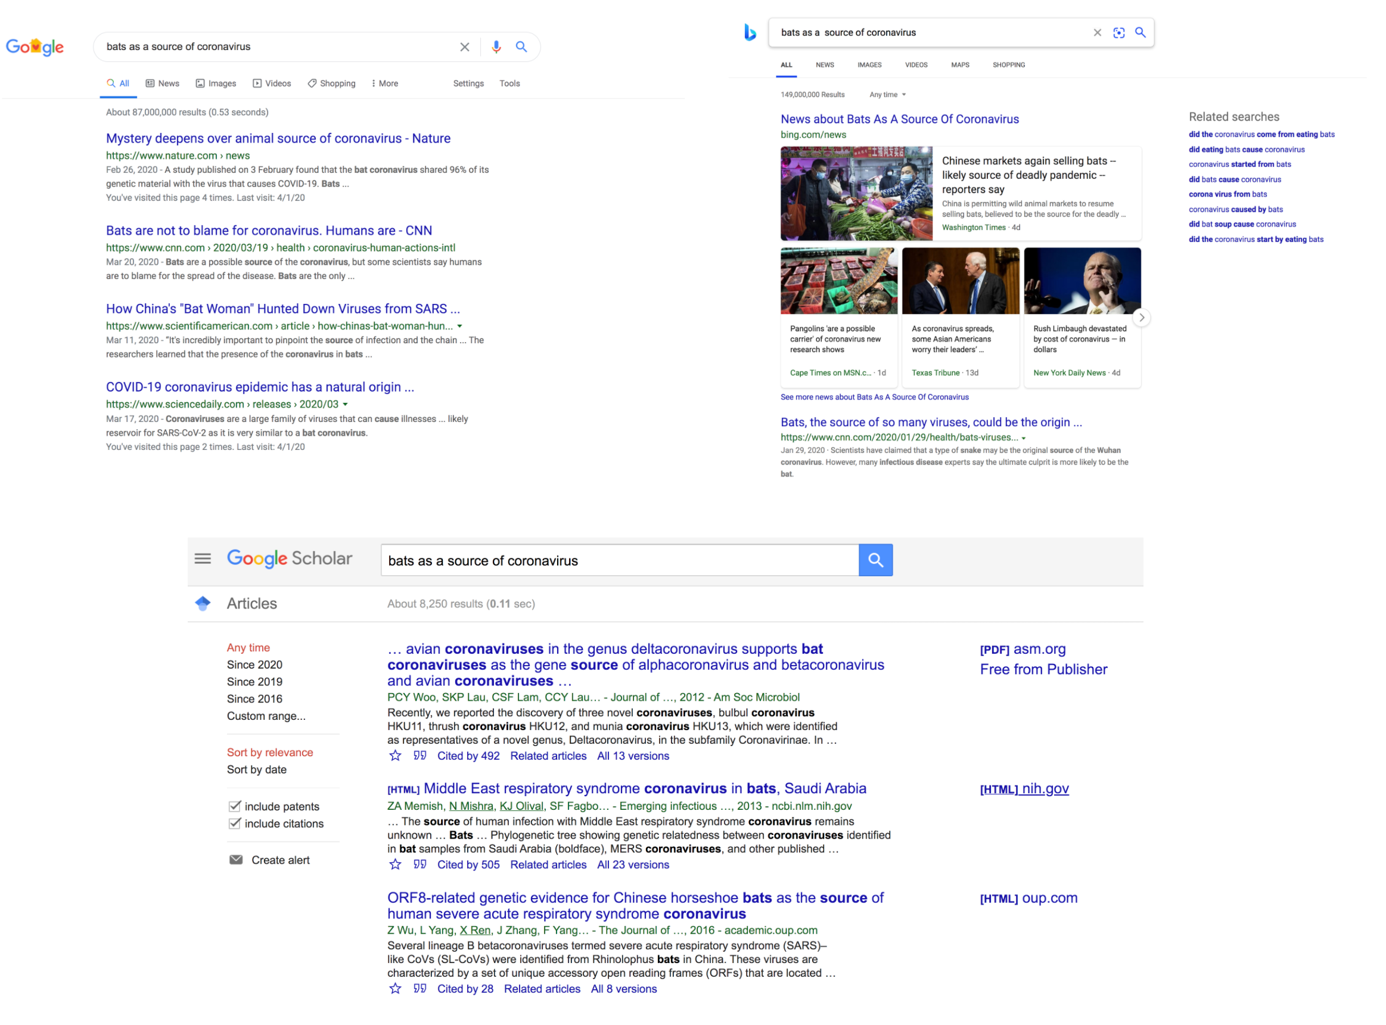This screenshot has width=1386, height=1025.
Task: Click Google's magnifier search icon
Action: click(522, 46)
